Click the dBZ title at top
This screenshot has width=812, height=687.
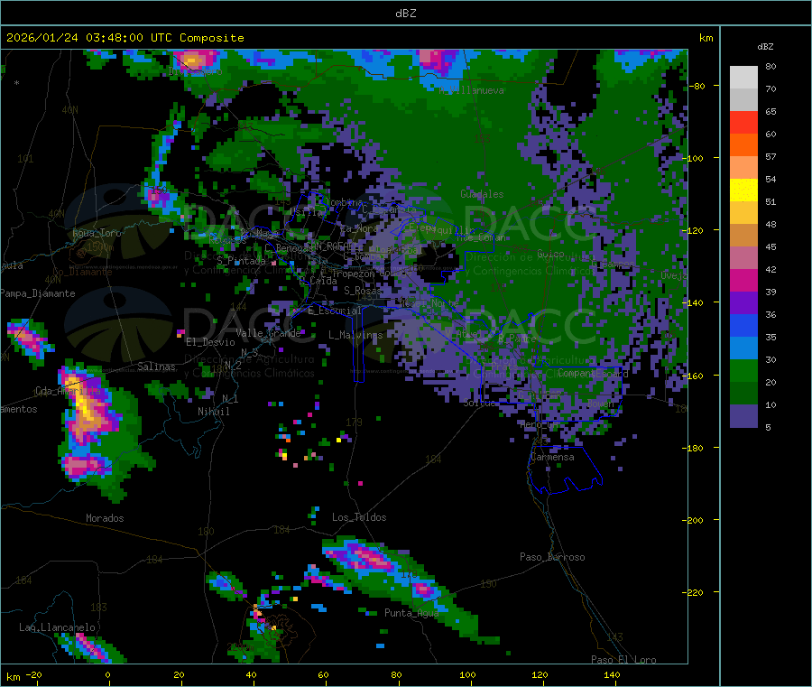[405, 14]
